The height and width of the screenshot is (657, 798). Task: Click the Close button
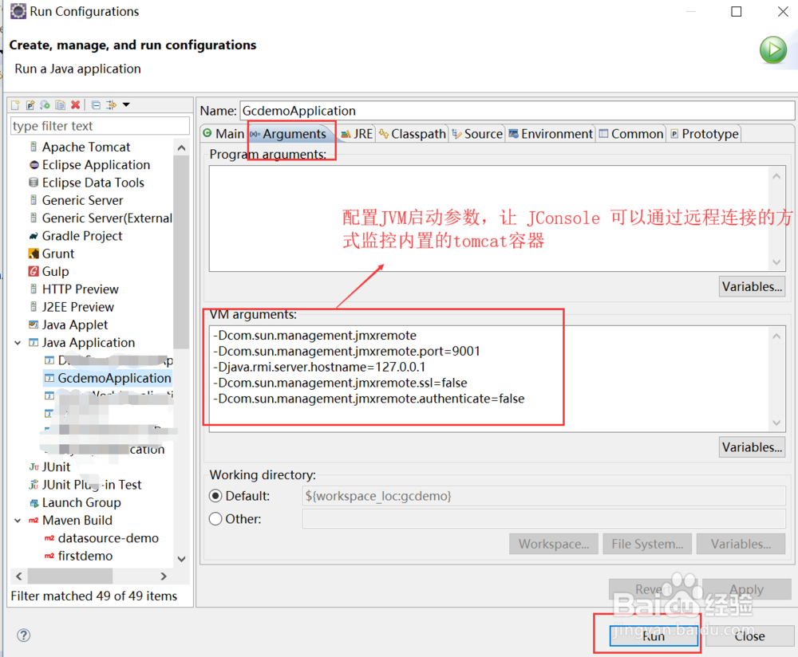(x=749, y=636)
